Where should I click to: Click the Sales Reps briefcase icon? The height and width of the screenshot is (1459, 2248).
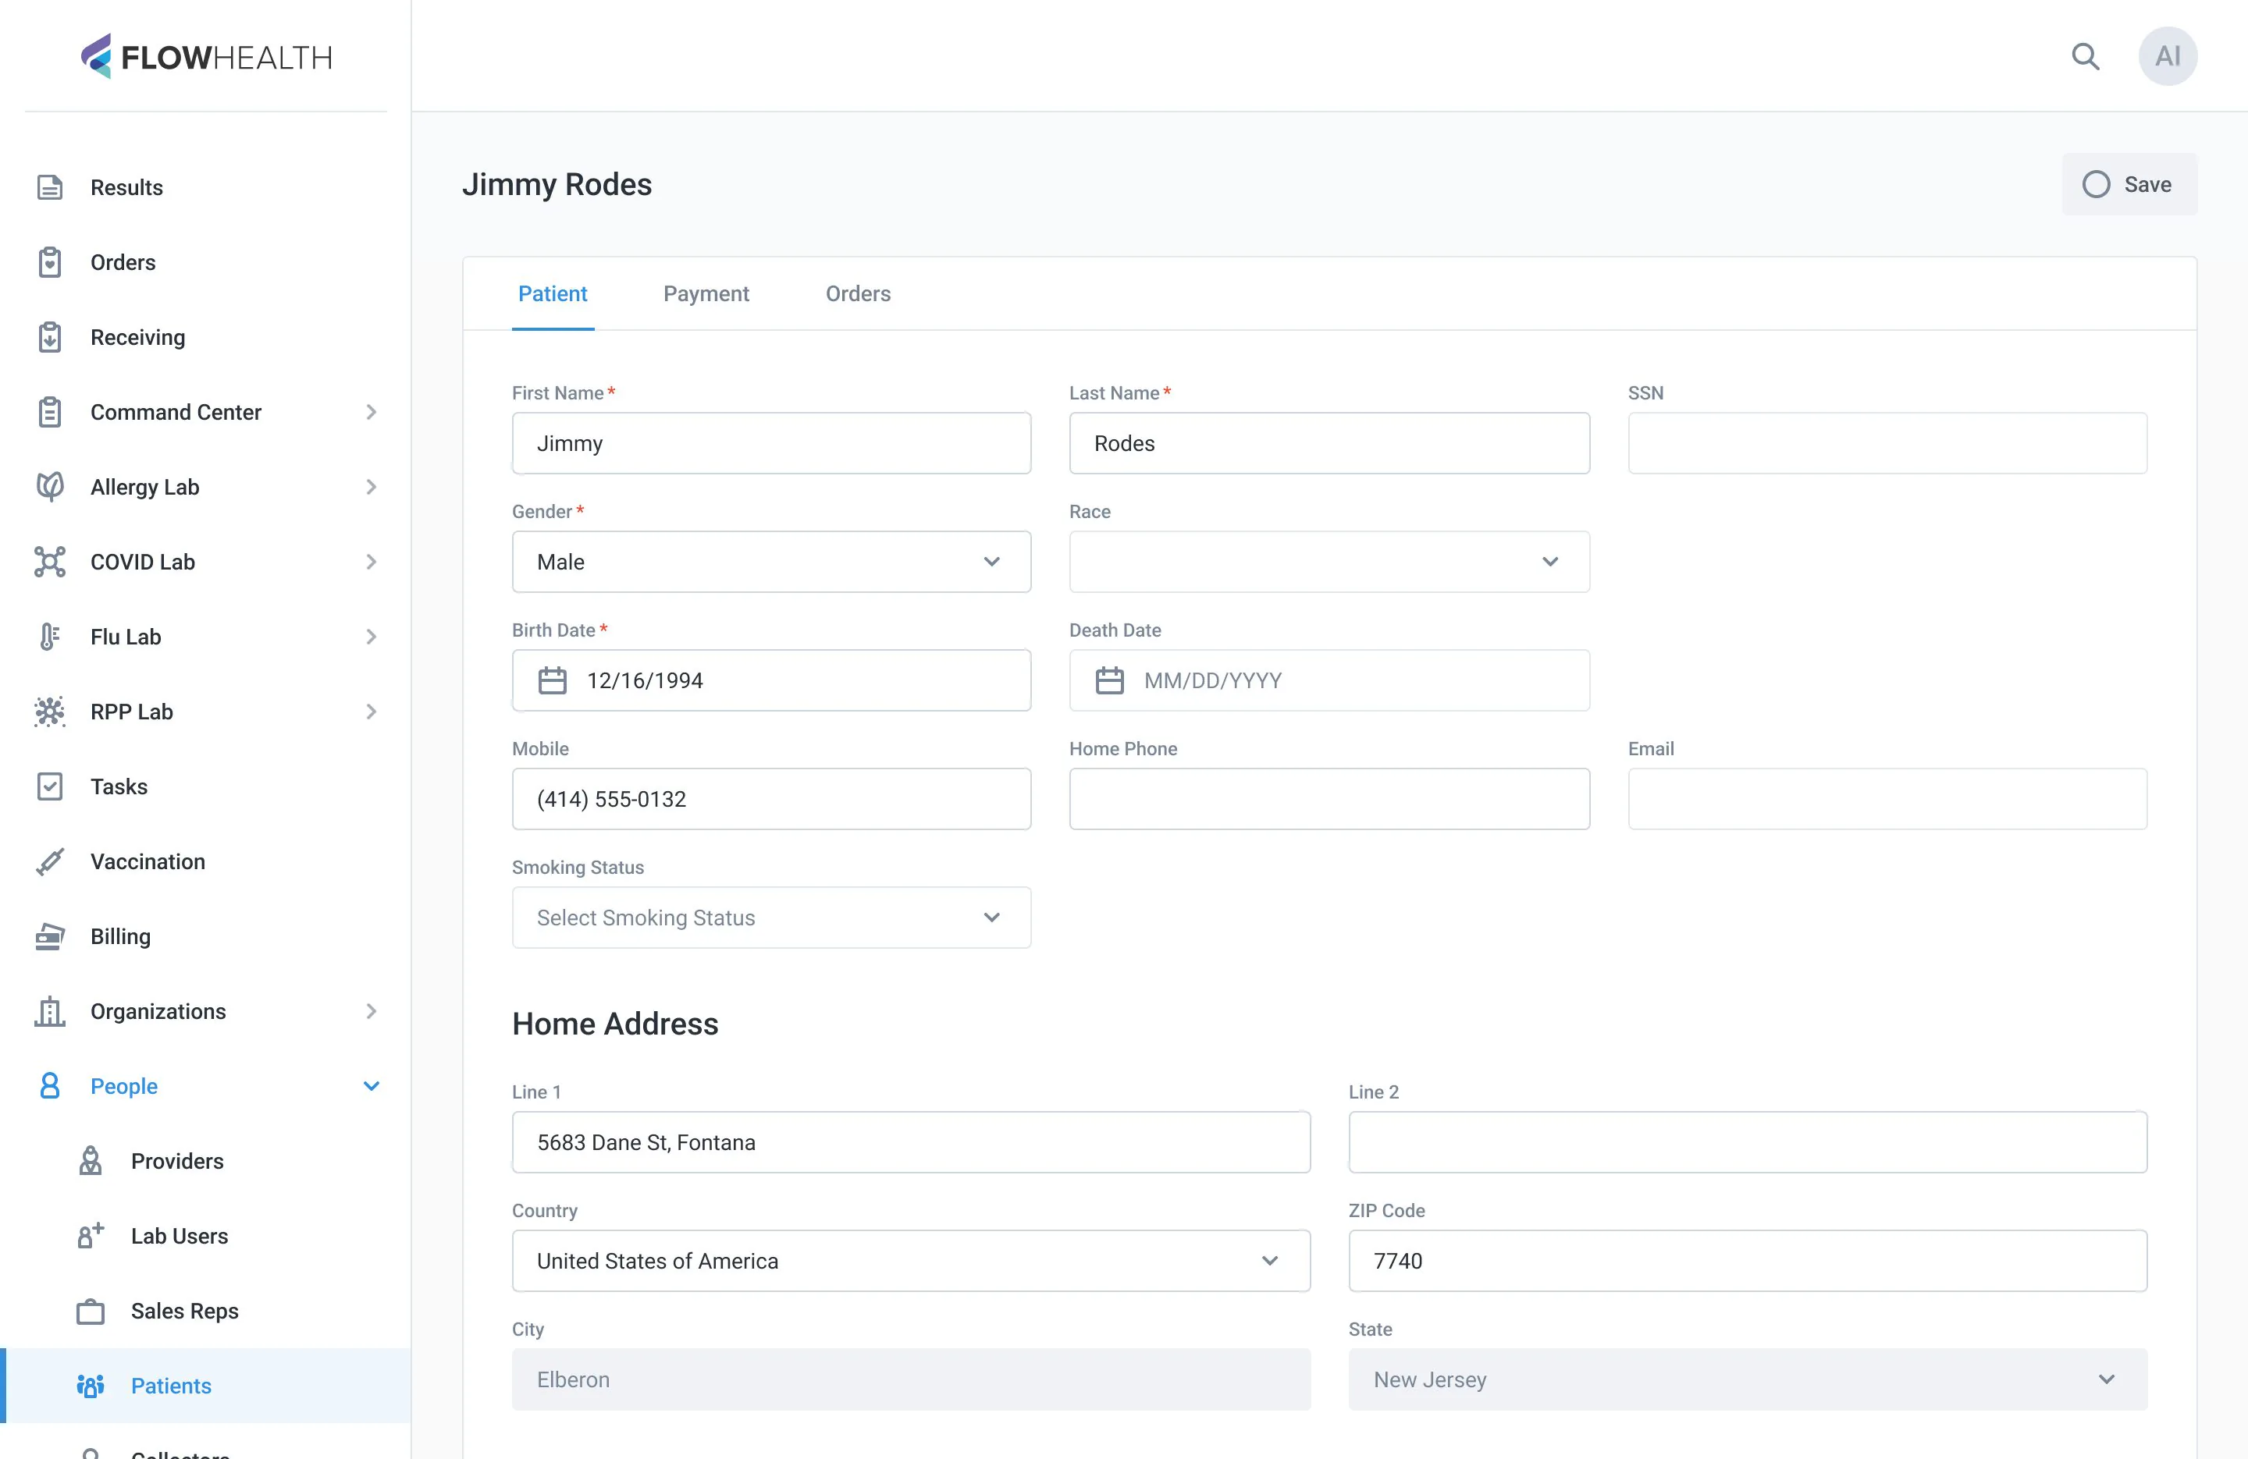(91, 1311)
